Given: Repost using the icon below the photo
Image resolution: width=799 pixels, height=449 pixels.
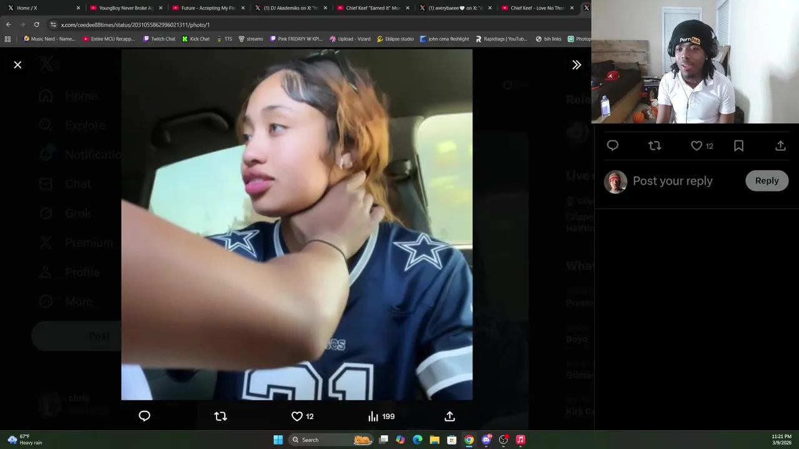Looking at the screenshot, I should pos(220,416).
